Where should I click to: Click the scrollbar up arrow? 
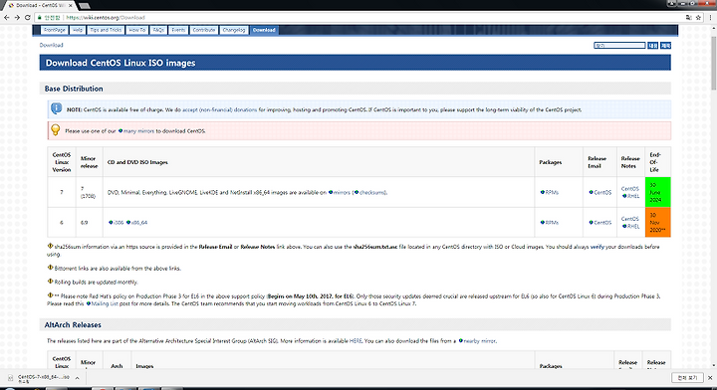tap(714, 28)
